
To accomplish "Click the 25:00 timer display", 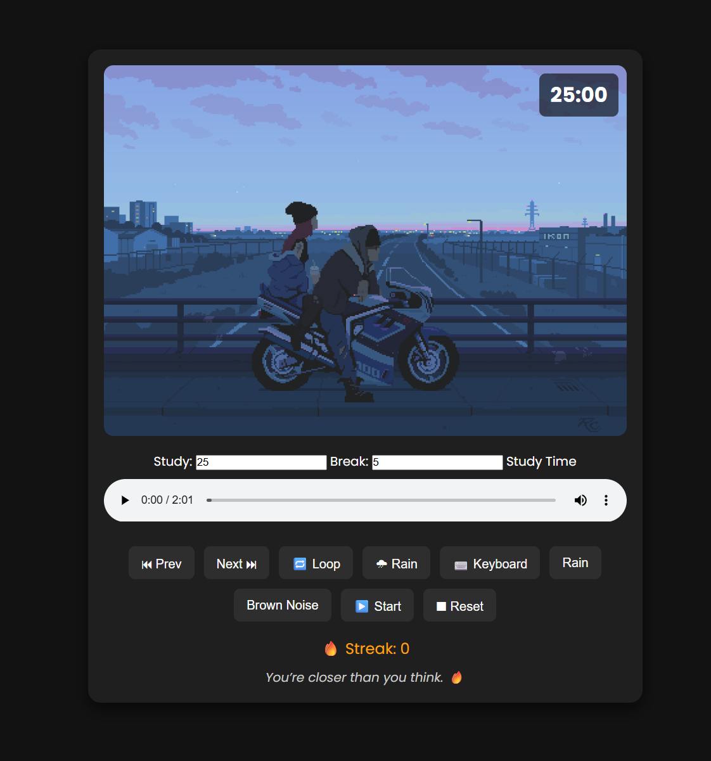I will 579,95.
